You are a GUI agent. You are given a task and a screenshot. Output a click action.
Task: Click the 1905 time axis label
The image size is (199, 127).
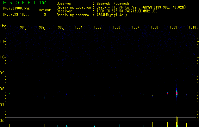[x=97, y=27]
